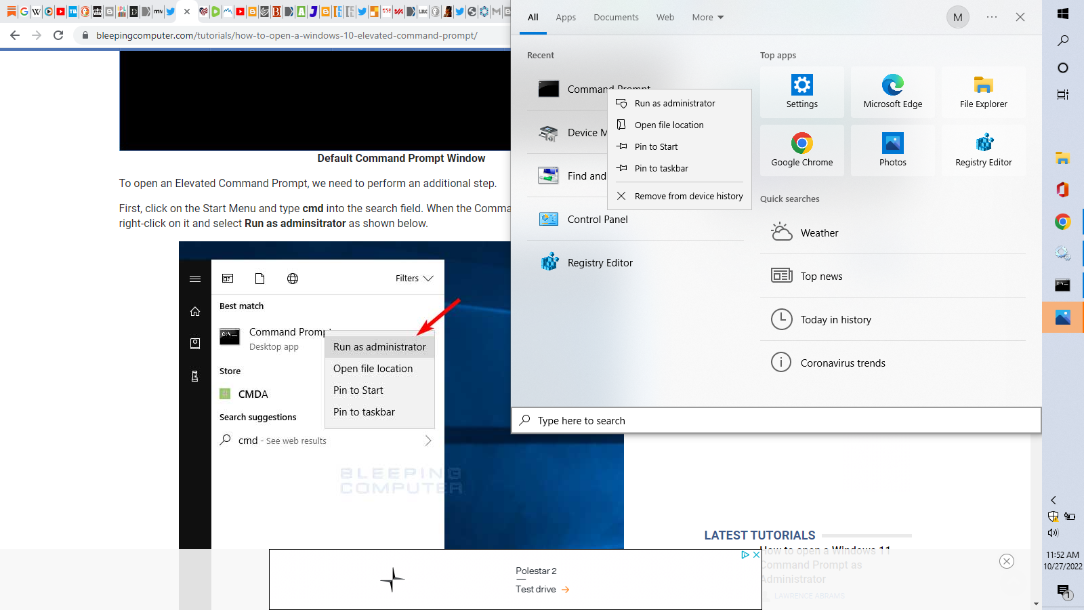Launch Google Chrome from Top apps
Image resolution: width=1084 pixels, height=610 pixels.
[802, 150]
